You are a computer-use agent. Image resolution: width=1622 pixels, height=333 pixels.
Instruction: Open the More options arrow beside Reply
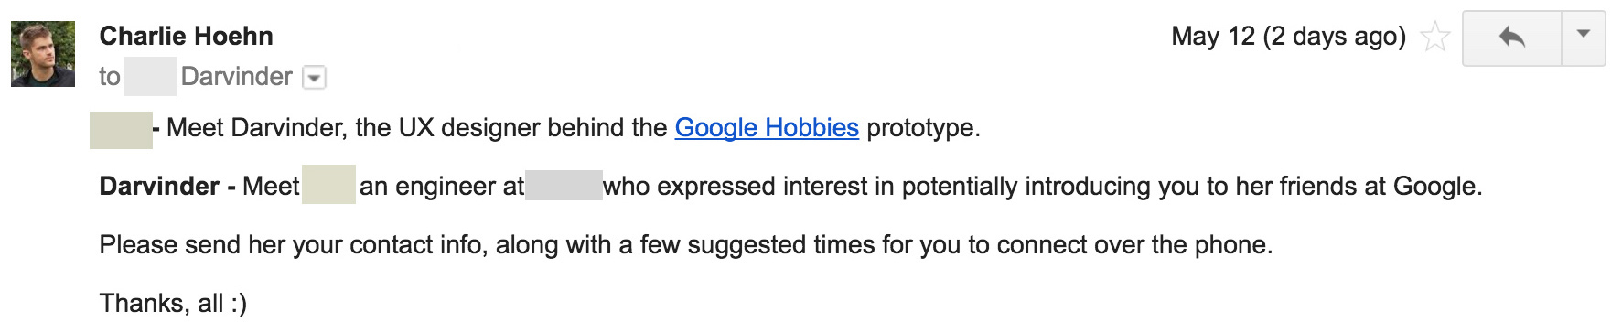pyautogui.click(x=1584, y=38)
